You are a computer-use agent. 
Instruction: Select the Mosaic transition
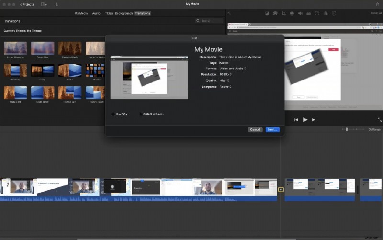(95, 70)
